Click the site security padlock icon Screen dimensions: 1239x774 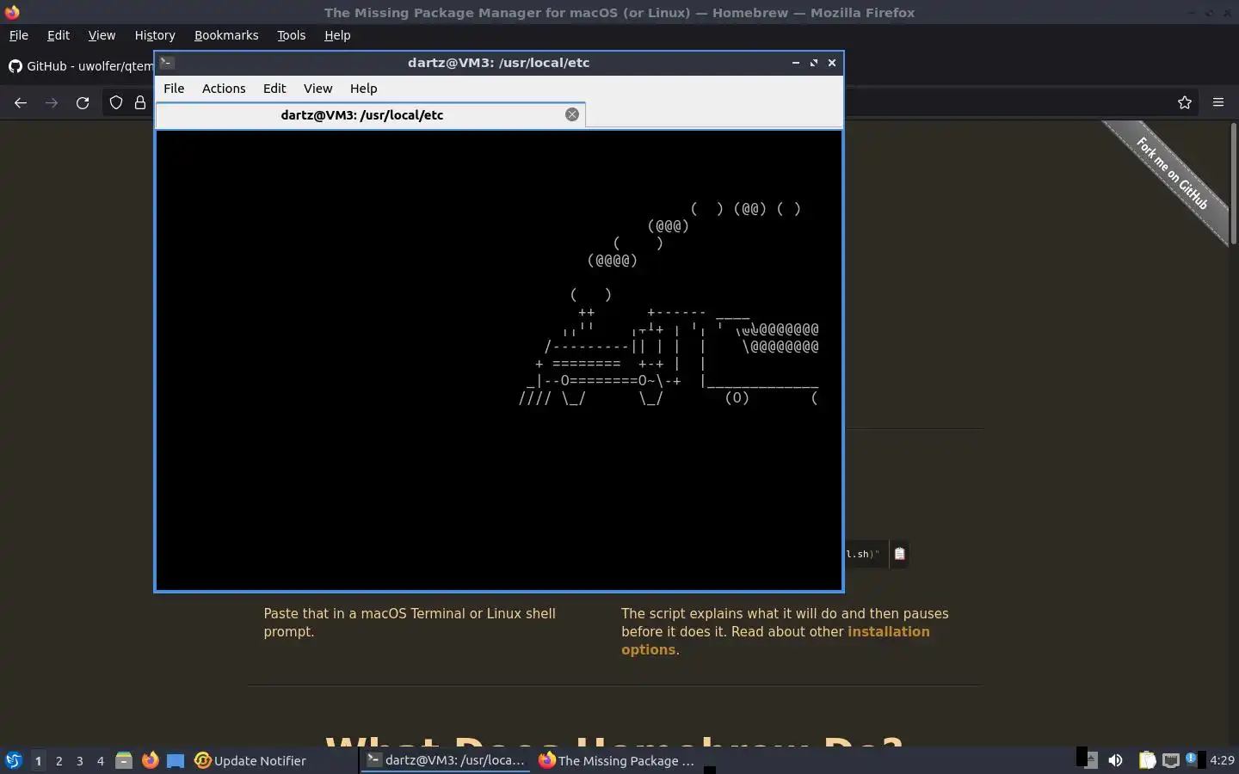pos(140,102)
